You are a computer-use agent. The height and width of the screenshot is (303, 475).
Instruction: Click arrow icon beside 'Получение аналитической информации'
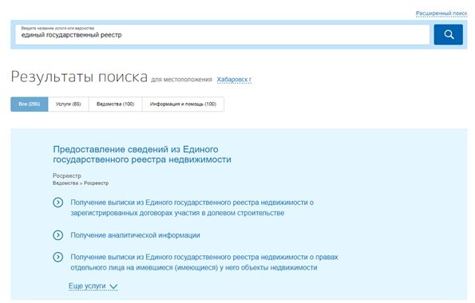click(57, 235)
